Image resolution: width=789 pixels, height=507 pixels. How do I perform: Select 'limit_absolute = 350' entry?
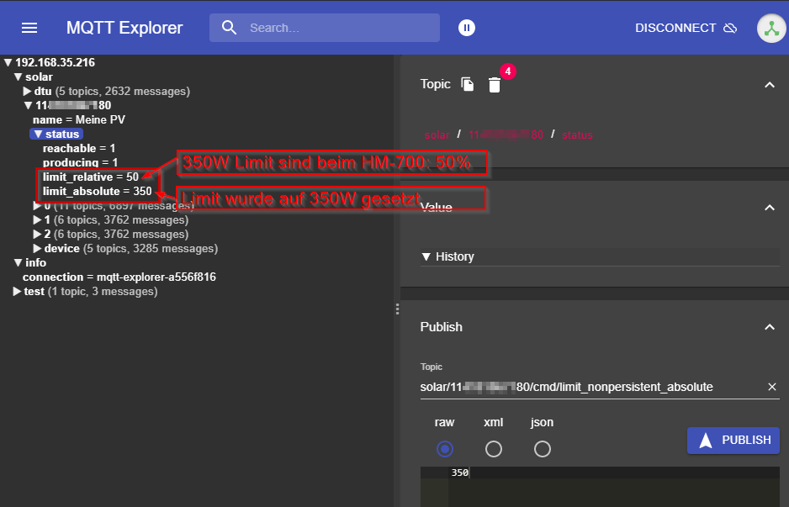click(x=97, y=191)
